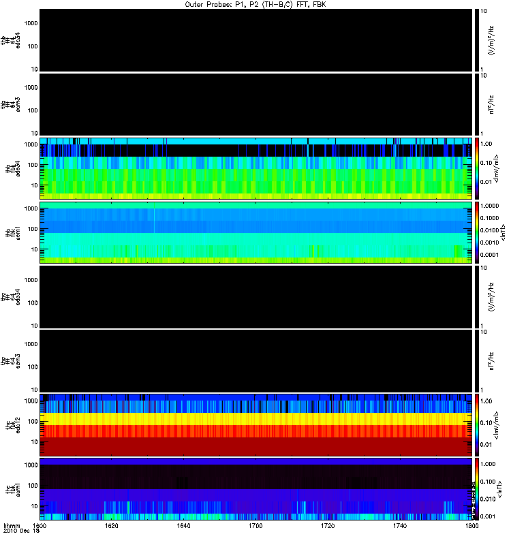Screen dimensions: 511x545
Task: Click the "1.00" tick on the thb edc34 colorbar
Action: [x=486, y=144]
